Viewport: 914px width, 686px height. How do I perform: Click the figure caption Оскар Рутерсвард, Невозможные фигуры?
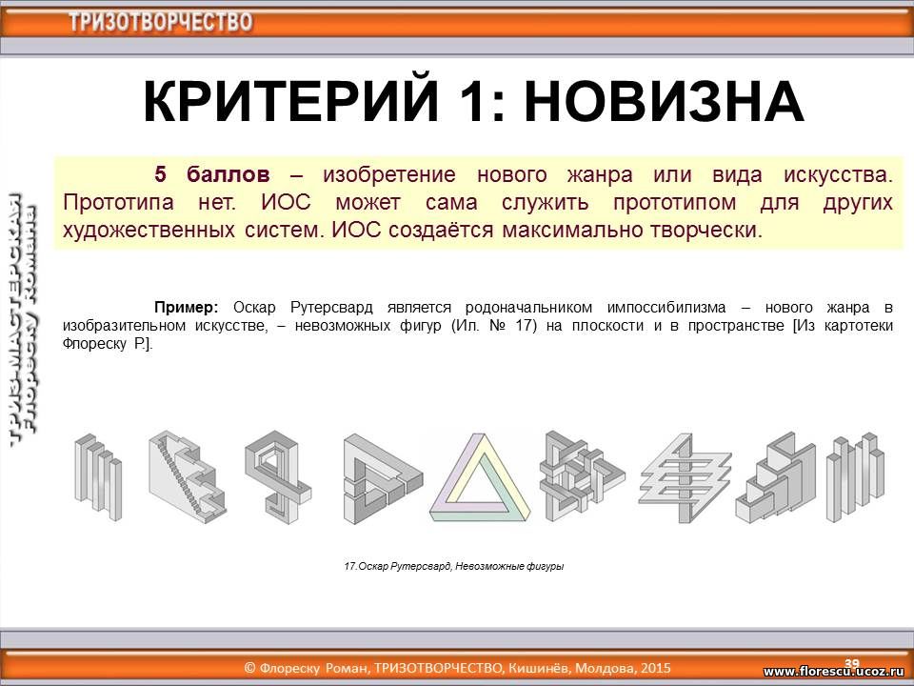[453, 566]
